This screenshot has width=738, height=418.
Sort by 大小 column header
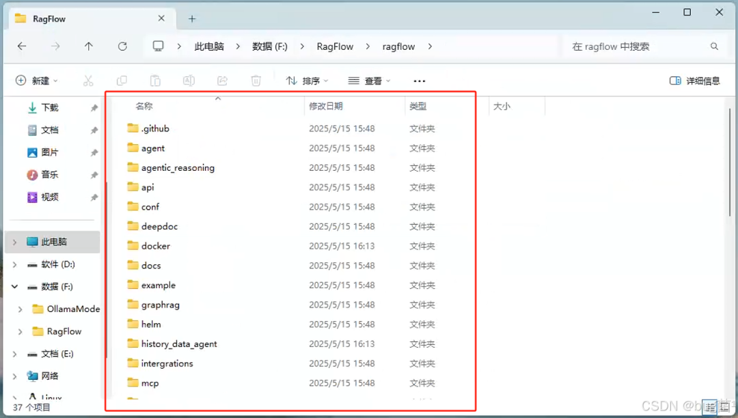pos(502,107)
